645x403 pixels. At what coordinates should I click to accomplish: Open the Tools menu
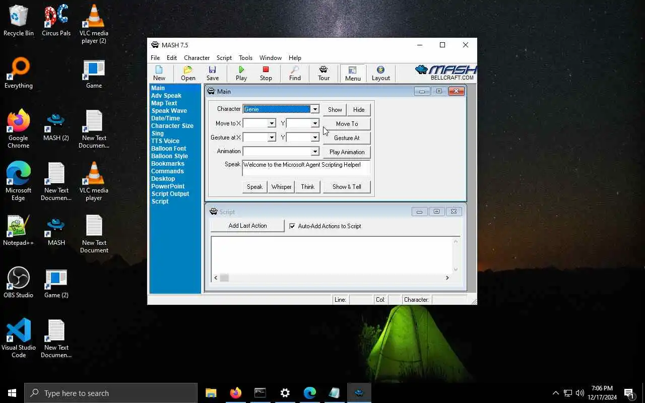[245, 58]
